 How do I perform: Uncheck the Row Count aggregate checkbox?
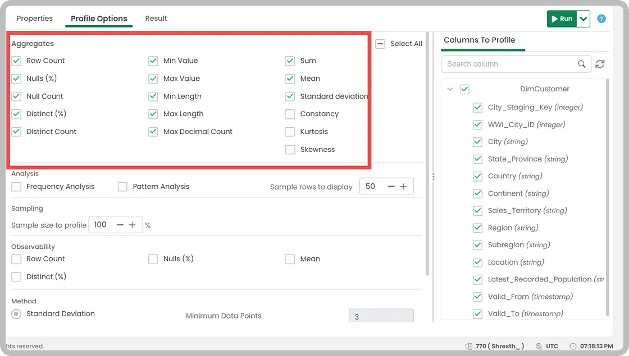click(x=16, y=61)
